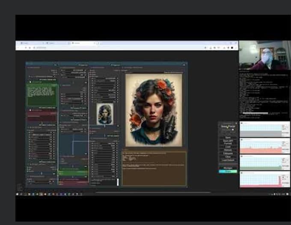Open the Clipspace button

(x=228, y=153)
